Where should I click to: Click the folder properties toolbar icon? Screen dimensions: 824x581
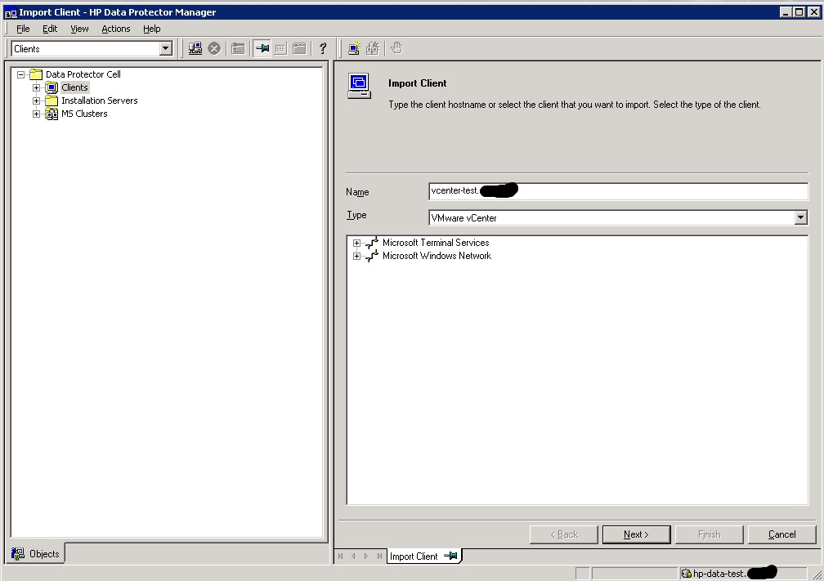point(238,48)
